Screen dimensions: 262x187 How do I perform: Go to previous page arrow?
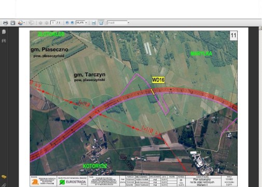40,23
